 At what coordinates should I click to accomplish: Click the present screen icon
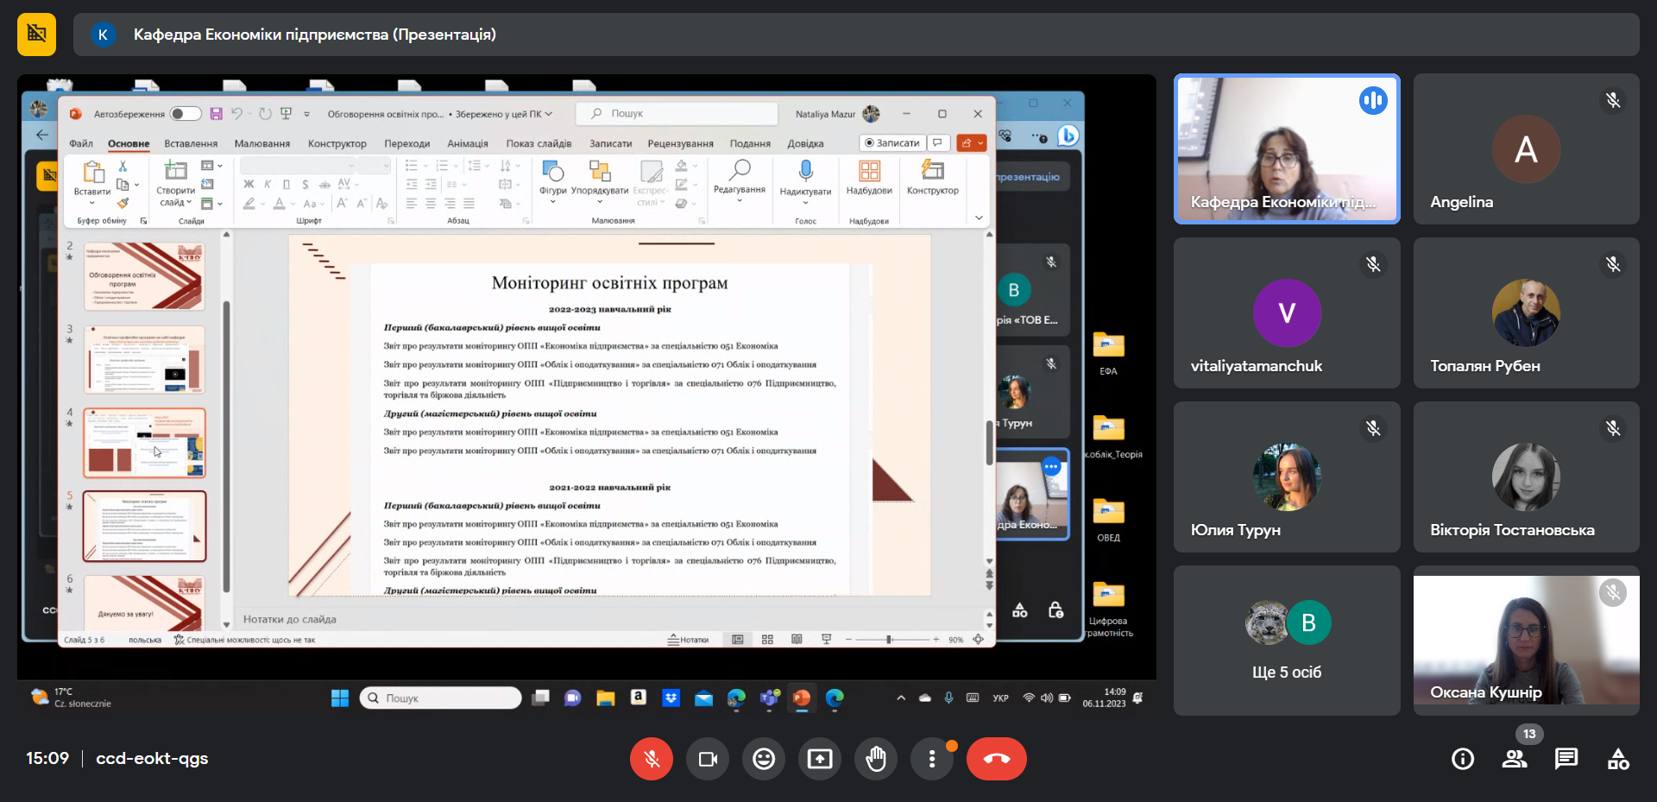point(820,759)
